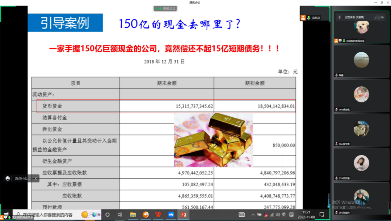Open the Windows Start menu
The image size is (391, 221).
pyautogui.click(x=6, y=214)
